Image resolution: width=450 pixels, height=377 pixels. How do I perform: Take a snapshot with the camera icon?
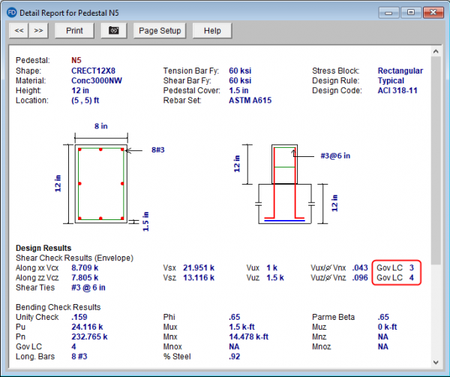coord(114,31)
